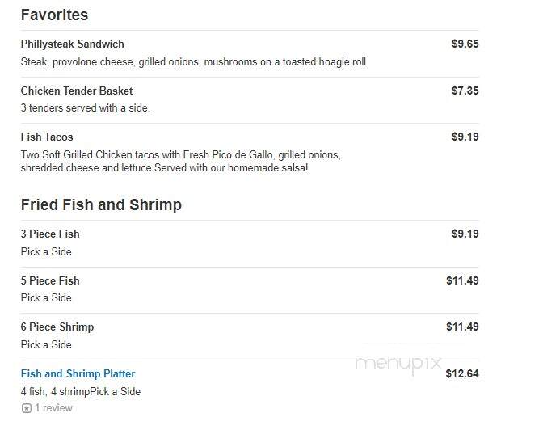Select the Phillysteak Sandwich item title
Viewport: 543px width, 430px height.
click(x=73, y=44)
